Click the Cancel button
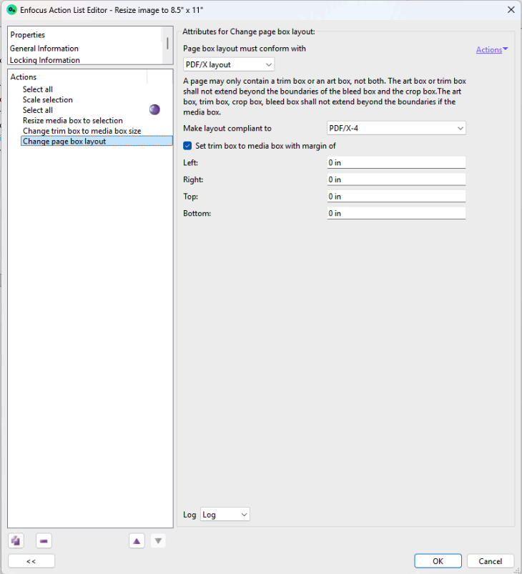The height and width of the screenshot is (574, 522). click(x=490, y=561)
